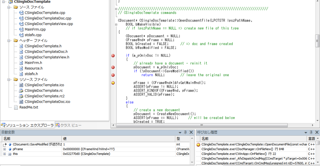Click the else keyword in code
Image resolution: width=320 pixels, height=166 pixels.
tap(130, 102)
